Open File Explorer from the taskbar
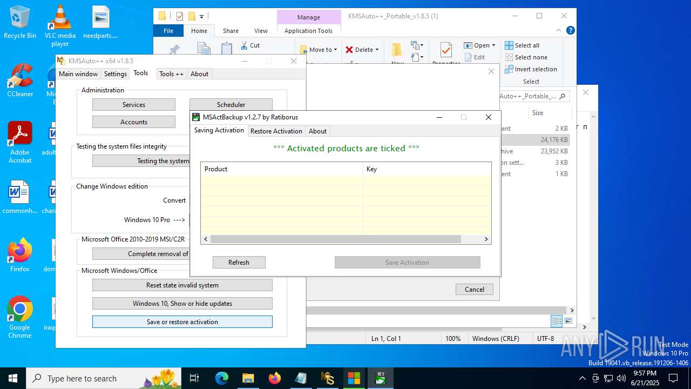Screen dimensions: 691x389 248,378
